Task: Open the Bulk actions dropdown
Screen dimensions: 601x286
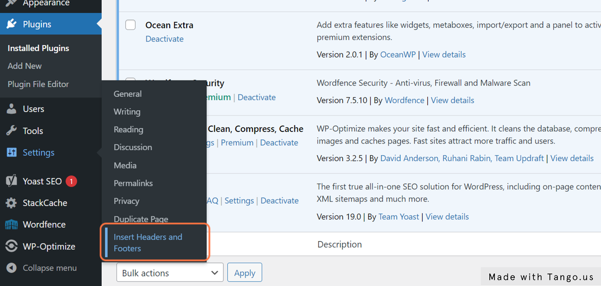Action: click(170, 273)
